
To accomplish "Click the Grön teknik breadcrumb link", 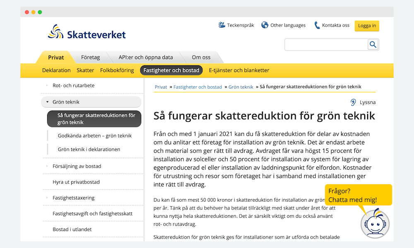I will coord(241,87).
